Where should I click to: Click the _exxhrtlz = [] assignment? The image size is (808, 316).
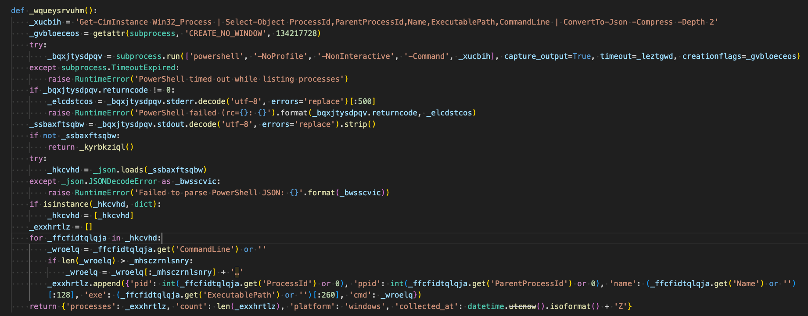[61, 227]
